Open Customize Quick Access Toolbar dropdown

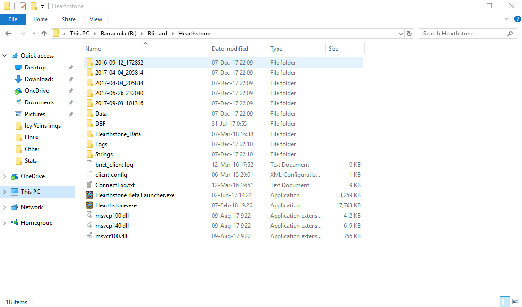click(43, 6)
